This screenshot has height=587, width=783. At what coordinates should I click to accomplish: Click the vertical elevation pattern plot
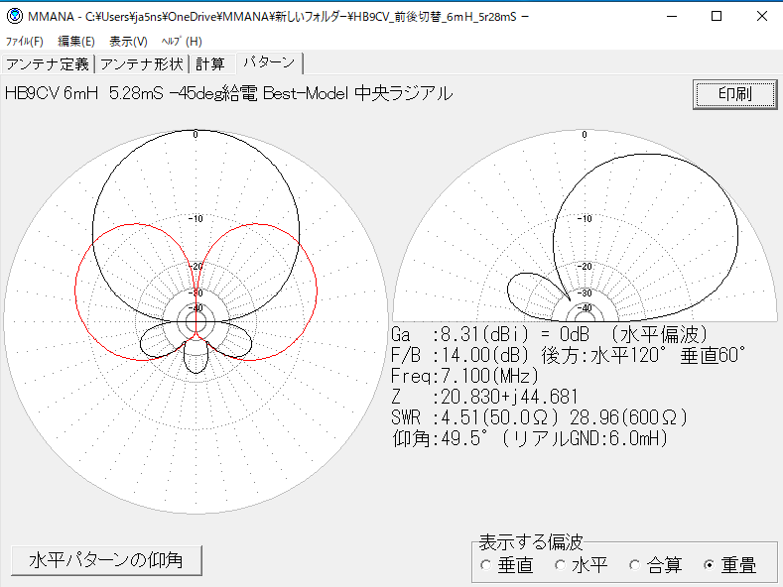tap(585, 226)
